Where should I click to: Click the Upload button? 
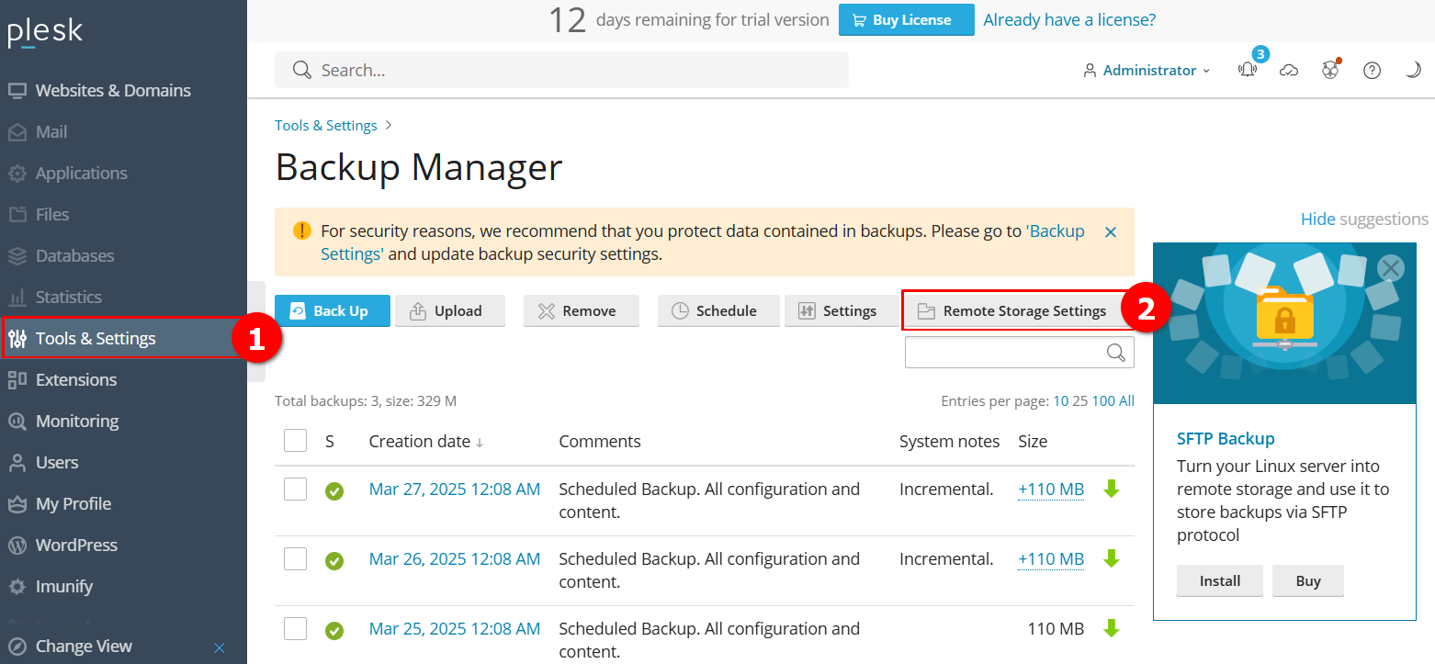(x=450, y=310)
